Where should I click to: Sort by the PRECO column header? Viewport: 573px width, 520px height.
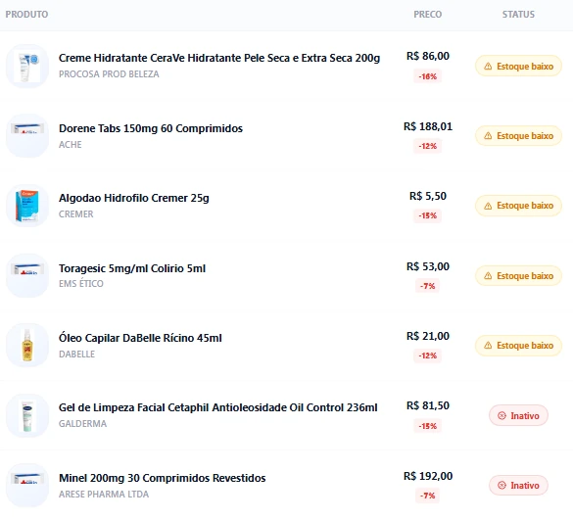[x=428, y=15]
